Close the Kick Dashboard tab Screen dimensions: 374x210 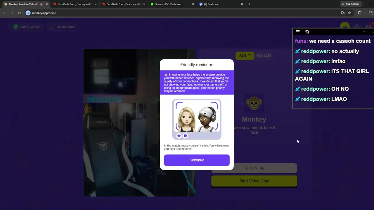(193, 4)
